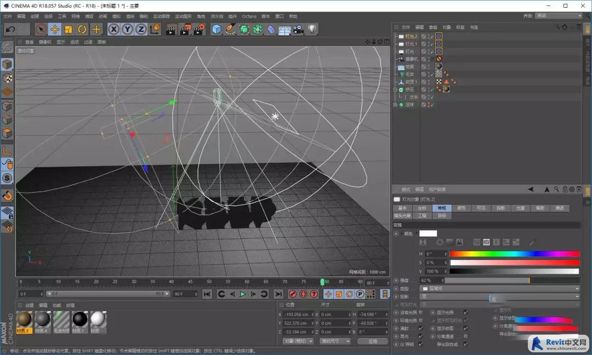This screenshot has height=355, width=592.
Task: Switch to the 投影 attribute tab
Action: [500, 208]
